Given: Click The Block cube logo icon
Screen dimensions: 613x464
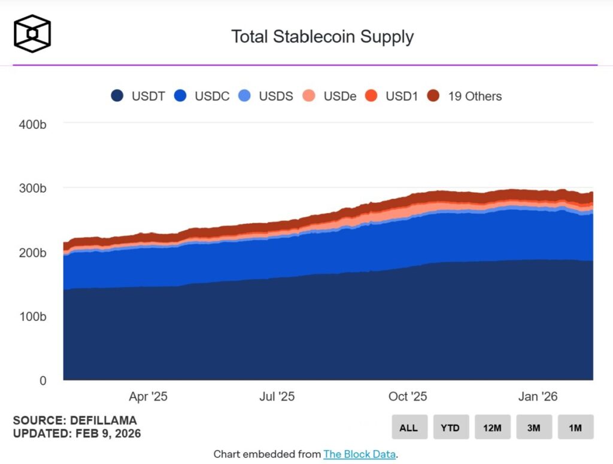Looking at the screenshot, I should coord(32,34).
